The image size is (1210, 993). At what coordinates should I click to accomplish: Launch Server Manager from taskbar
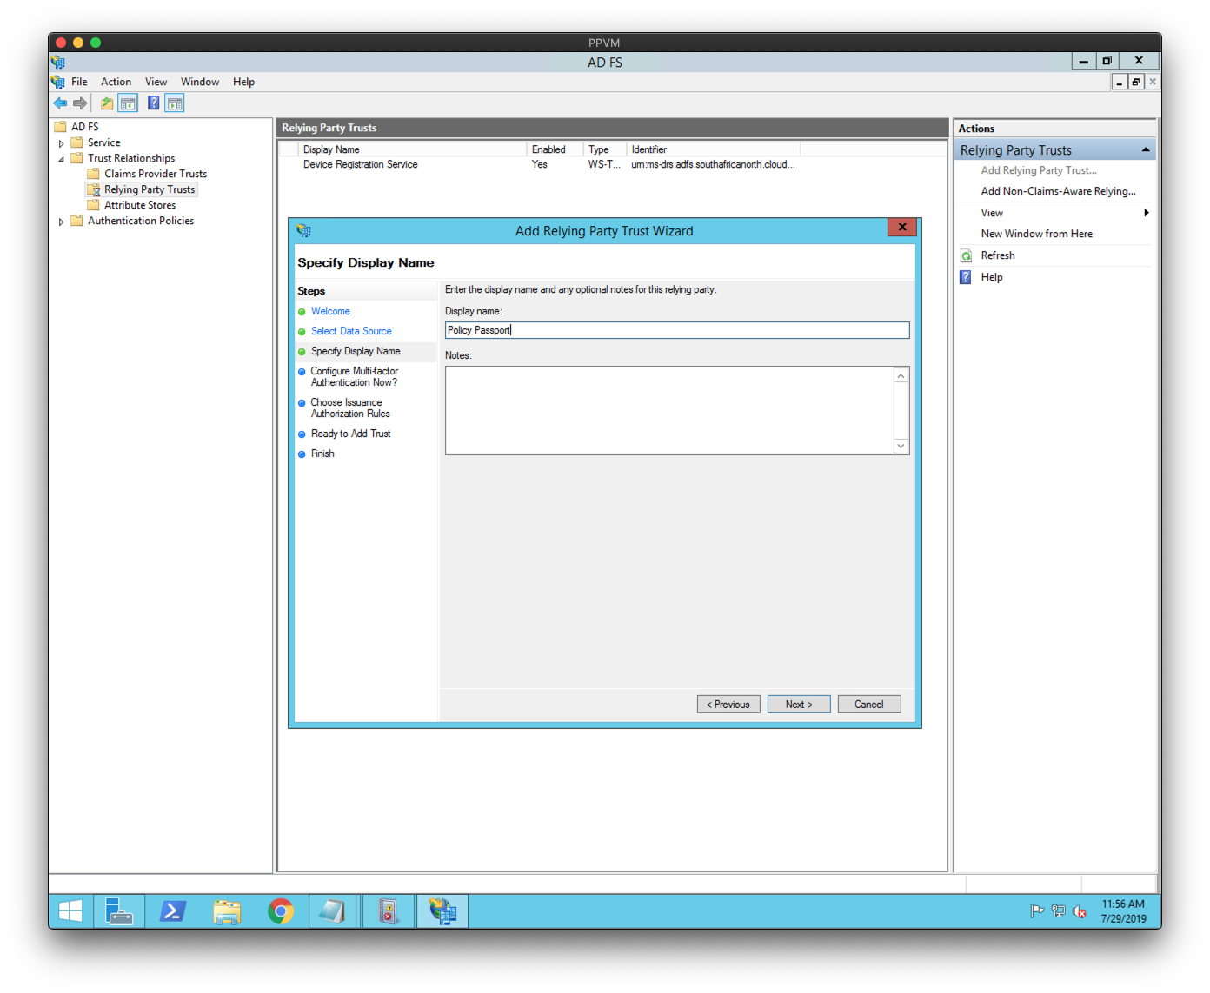(x=118, y=911)
